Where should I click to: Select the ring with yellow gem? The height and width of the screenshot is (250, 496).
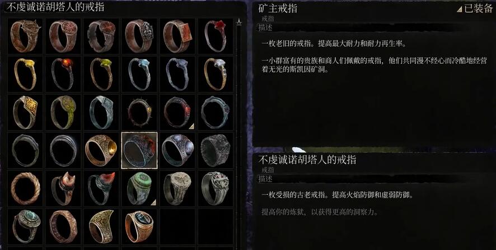click(25, 74)
